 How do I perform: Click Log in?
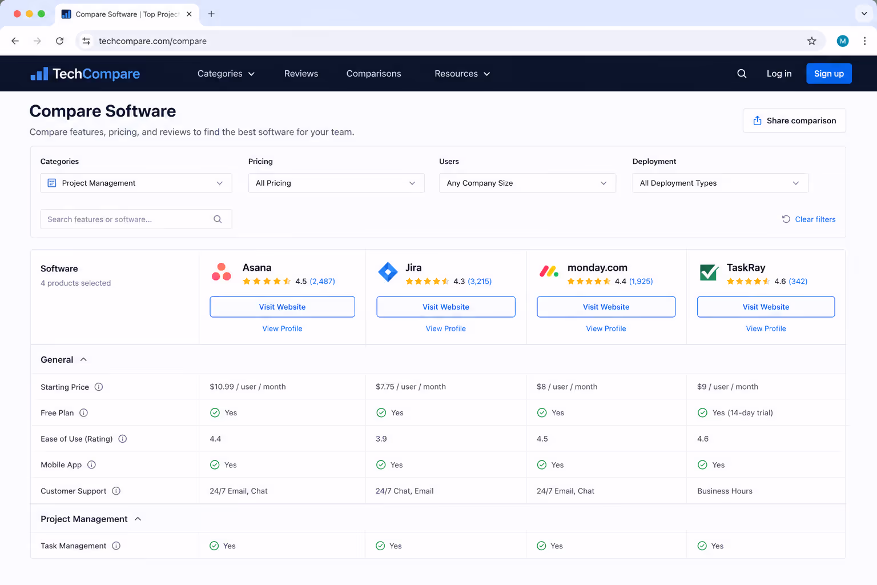[x=779, y=74]
